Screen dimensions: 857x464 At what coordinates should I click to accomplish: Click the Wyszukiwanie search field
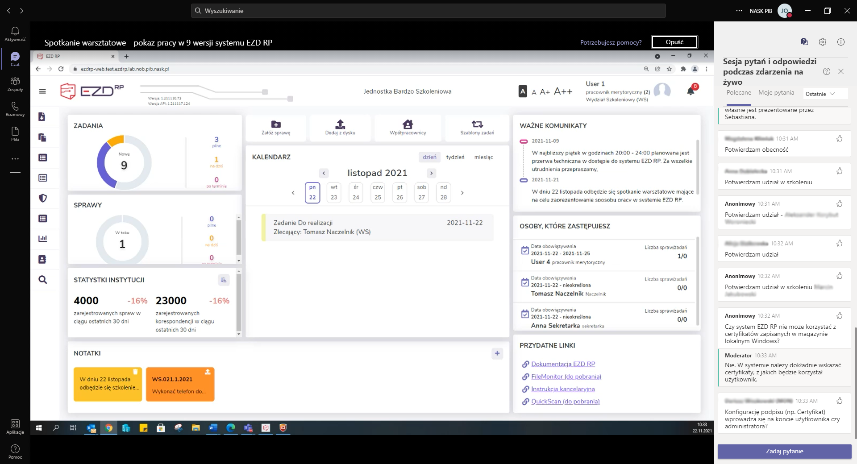point(428,11)
